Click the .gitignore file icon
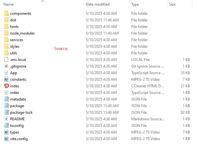Screen dimensions: 200x147 point(6,66)
